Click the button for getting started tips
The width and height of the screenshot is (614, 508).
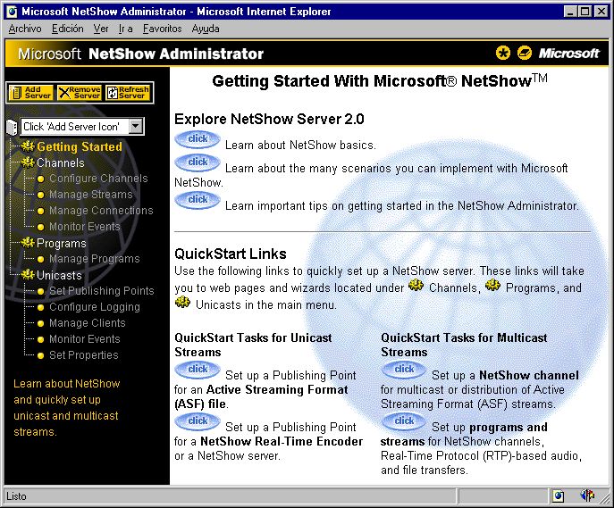pos(198,200)
